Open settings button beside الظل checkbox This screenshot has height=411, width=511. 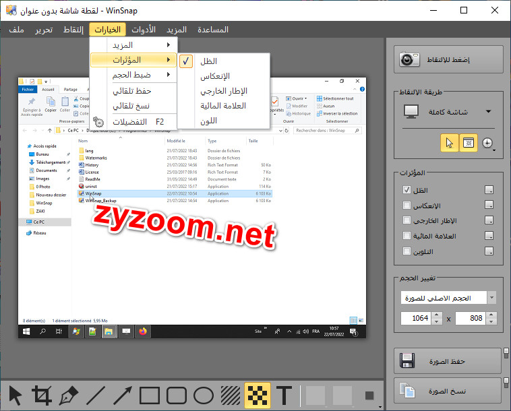click(489, 189)
